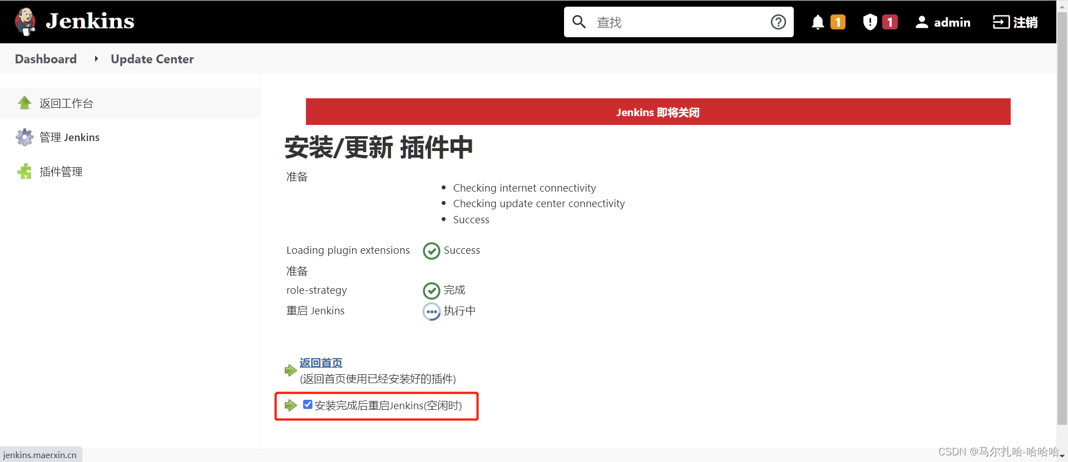Click the gear icon for 管理 Jenkins
Viewport: 1068px width, 462px height.
click(24, 137)
